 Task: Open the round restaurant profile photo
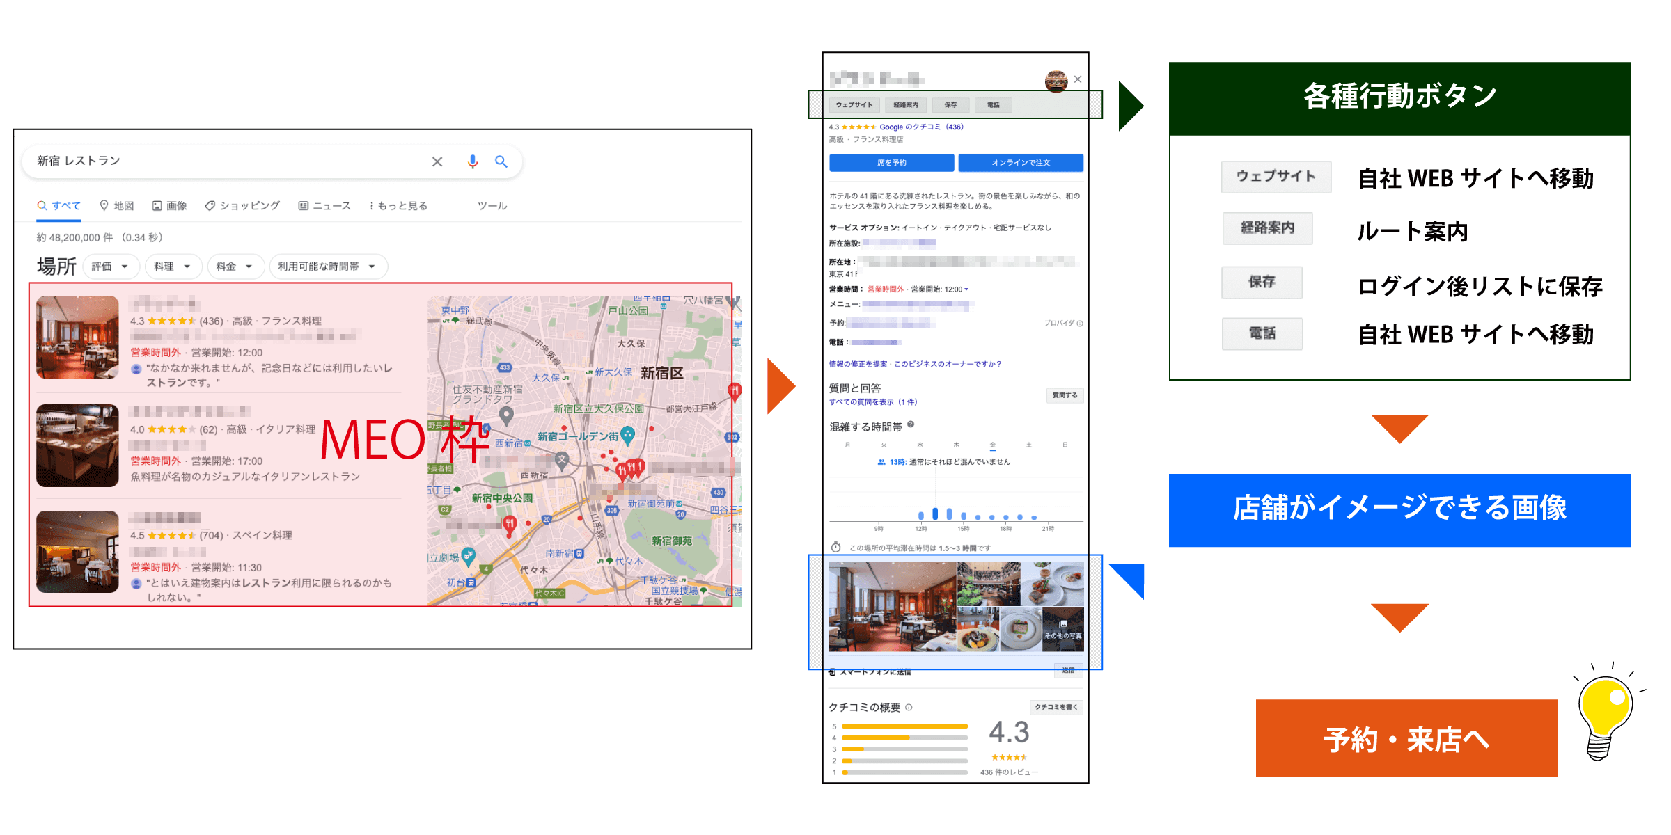point(1056,81)
